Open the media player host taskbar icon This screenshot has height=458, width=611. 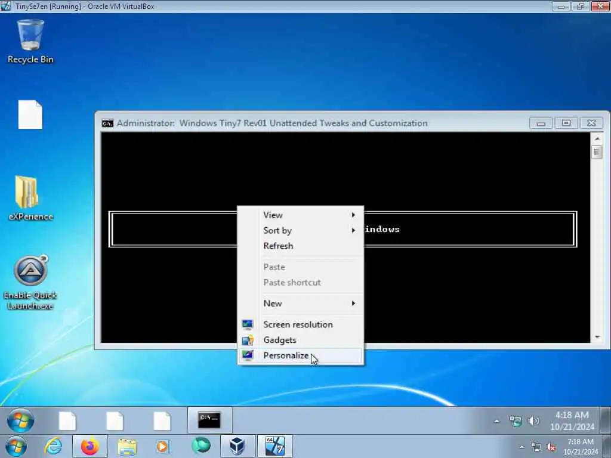point(163,446)
